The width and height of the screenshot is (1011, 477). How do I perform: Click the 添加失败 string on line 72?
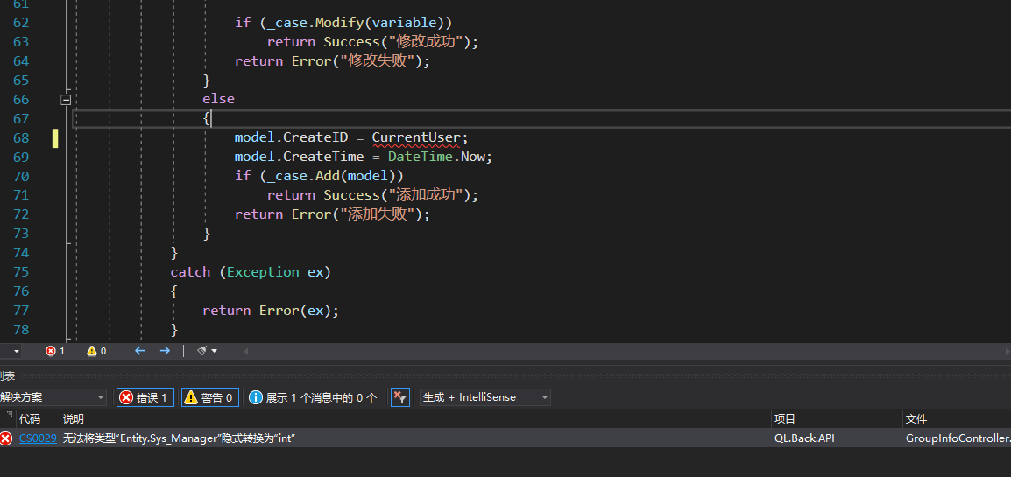click(379, 214)
